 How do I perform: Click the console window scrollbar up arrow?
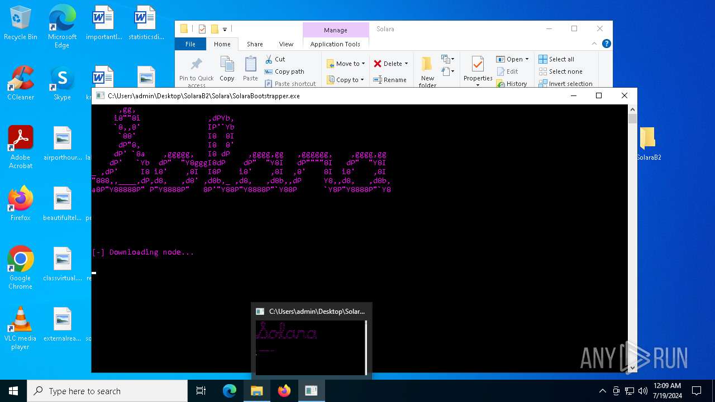(x=633, y=109)
